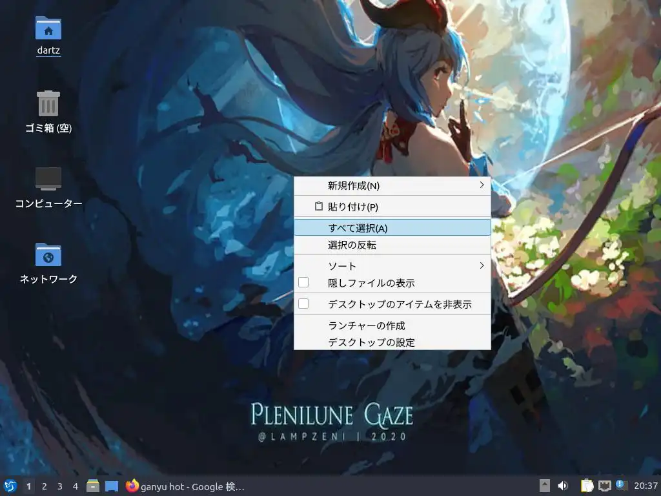Select the コンピューター desktop icon
The width and height of the screenshot is (661, 496).
(48, 179)
